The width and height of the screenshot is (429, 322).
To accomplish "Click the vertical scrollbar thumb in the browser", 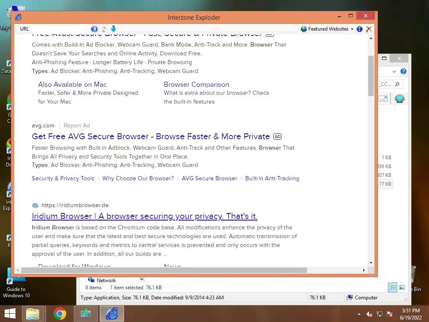I will (x=371, y=76).
